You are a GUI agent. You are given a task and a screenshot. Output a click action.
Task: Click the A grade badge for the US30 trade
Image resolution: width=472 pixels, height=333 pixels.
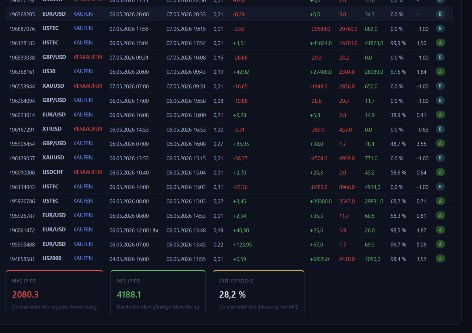[440, 72]
